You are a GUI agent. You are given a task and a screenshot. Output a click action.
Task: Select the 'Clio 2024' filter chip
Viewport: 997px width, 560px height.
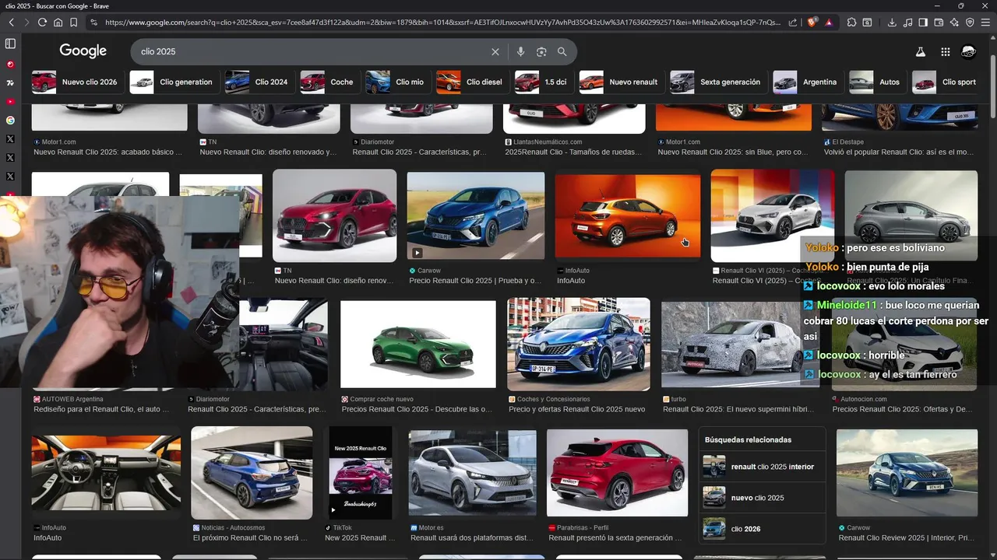click(x=259, y=82)
